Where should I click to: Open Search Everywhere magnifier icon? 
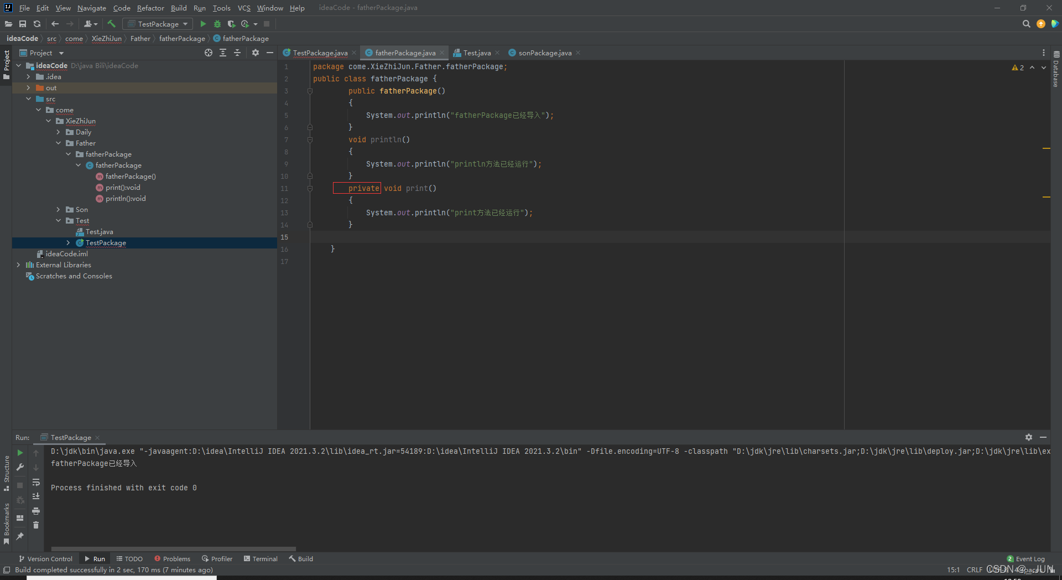(1026, 24)
